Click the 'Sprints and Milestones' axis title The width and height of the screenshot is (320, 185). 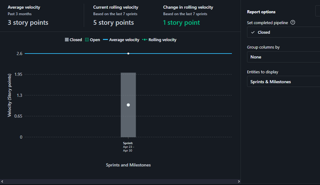[x=128, y=165]
